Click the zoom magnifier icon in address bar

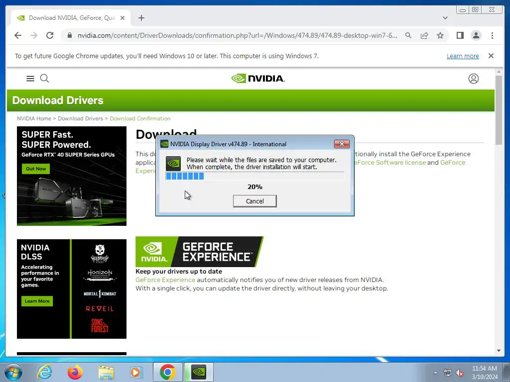pos(408,35)
